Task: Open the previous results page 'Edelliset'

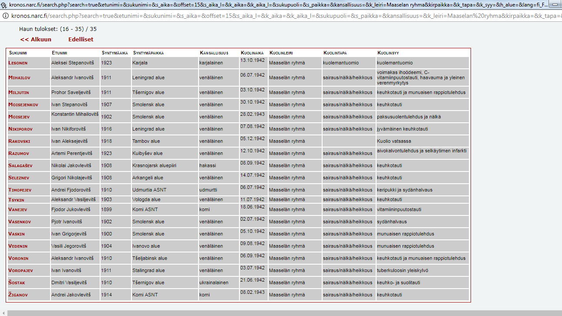Action: (x=81, y=40)
